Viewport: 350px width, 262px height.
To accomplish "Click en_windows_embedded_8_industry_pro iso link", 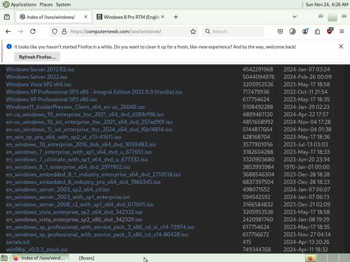I will [83, 182].
